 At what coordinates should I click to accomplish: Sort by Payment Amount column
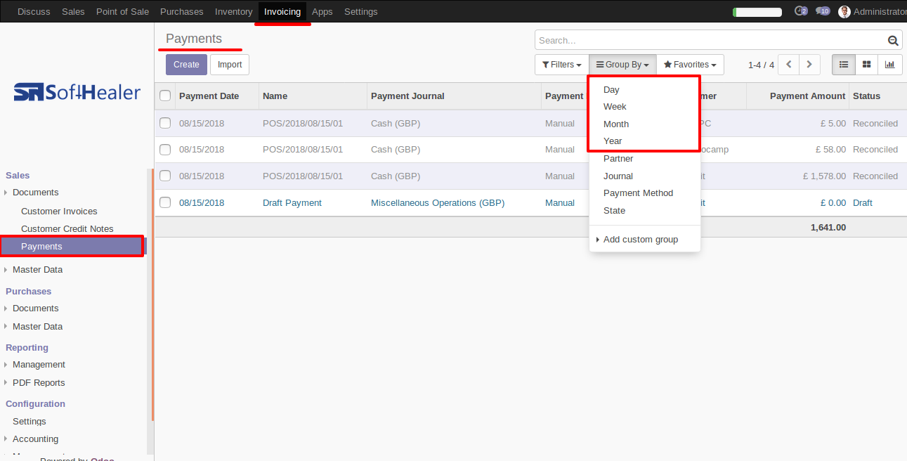point(807,96)
